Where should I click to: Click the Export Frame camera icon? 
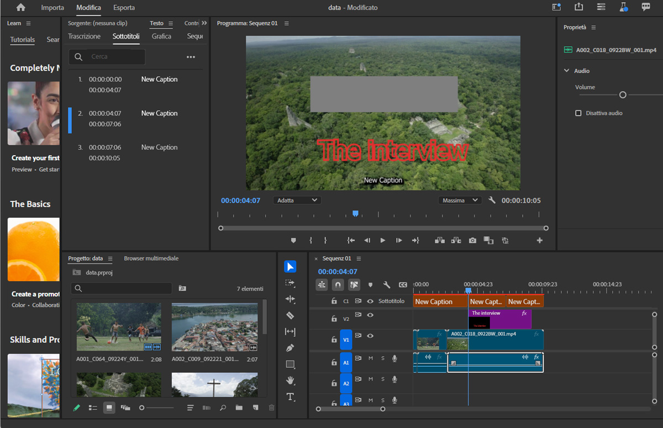472,240
